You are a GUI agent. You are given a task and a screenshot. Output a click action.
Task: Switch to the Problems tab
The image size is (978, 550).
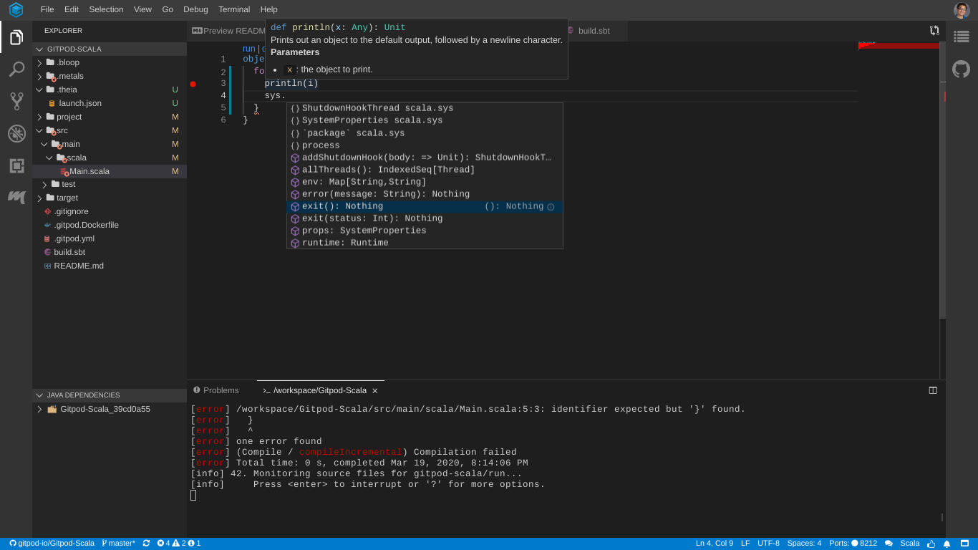221,390
